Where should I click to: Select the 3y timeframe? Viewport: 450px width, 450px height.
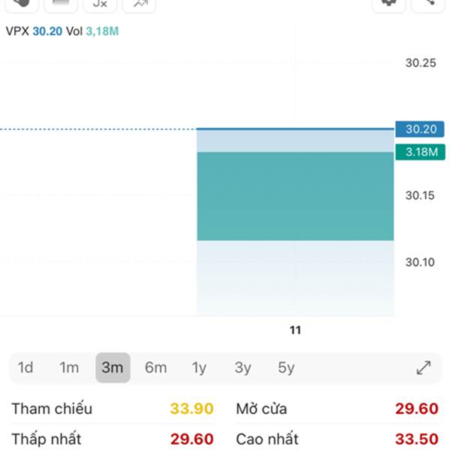[x=242, y=367]
